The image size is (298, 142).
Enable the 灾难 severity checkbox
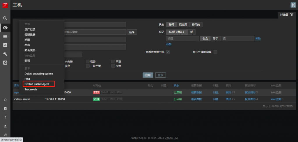(113, 66)
